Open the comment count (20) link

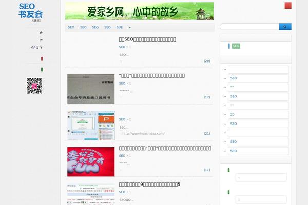click(207, 61)
